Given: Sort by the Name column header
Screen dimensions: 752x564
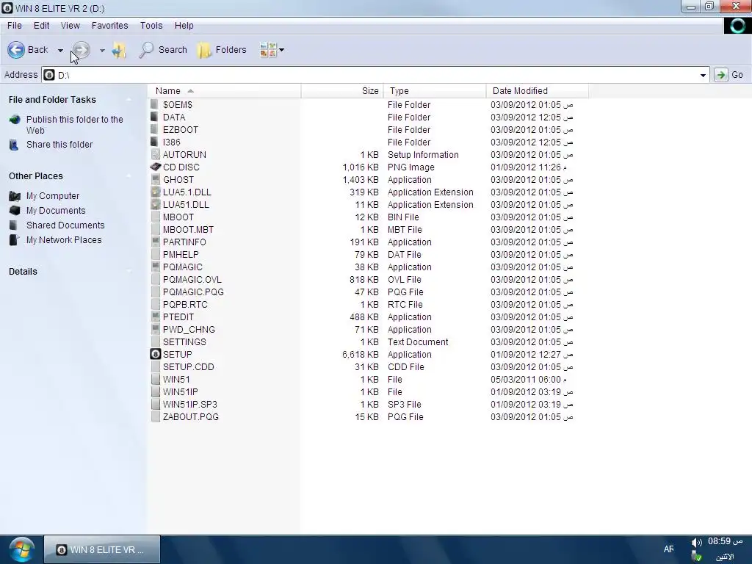Looking at the screenshot, I should (225, 90).
